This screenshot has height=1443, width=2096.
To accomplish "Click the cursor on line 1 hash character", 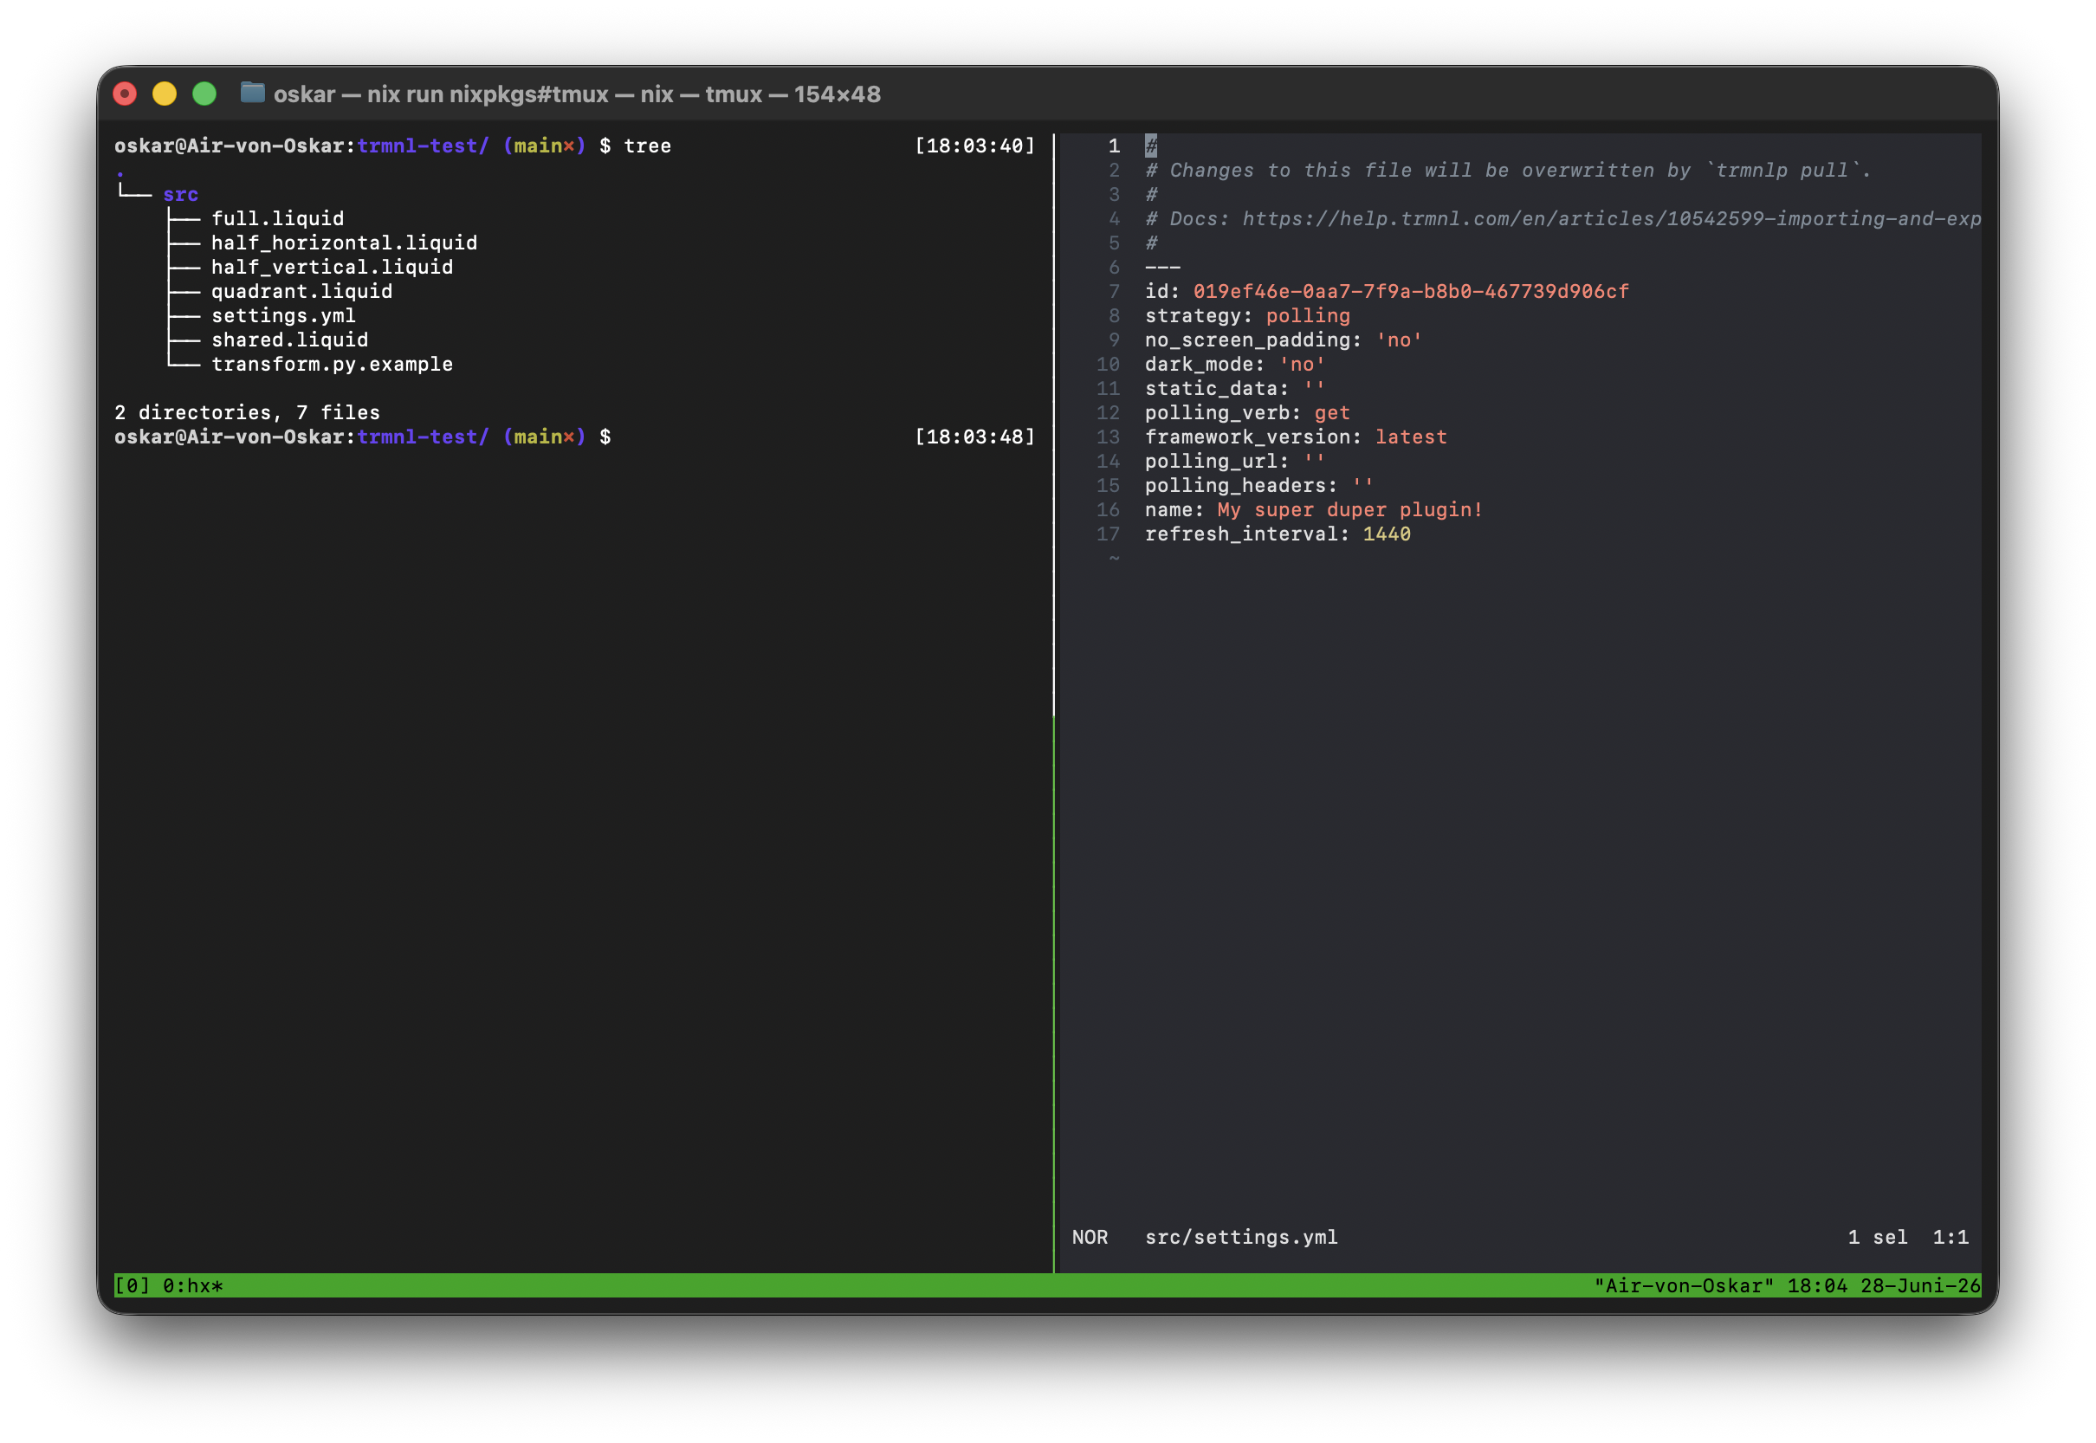I will [1150, 146].
